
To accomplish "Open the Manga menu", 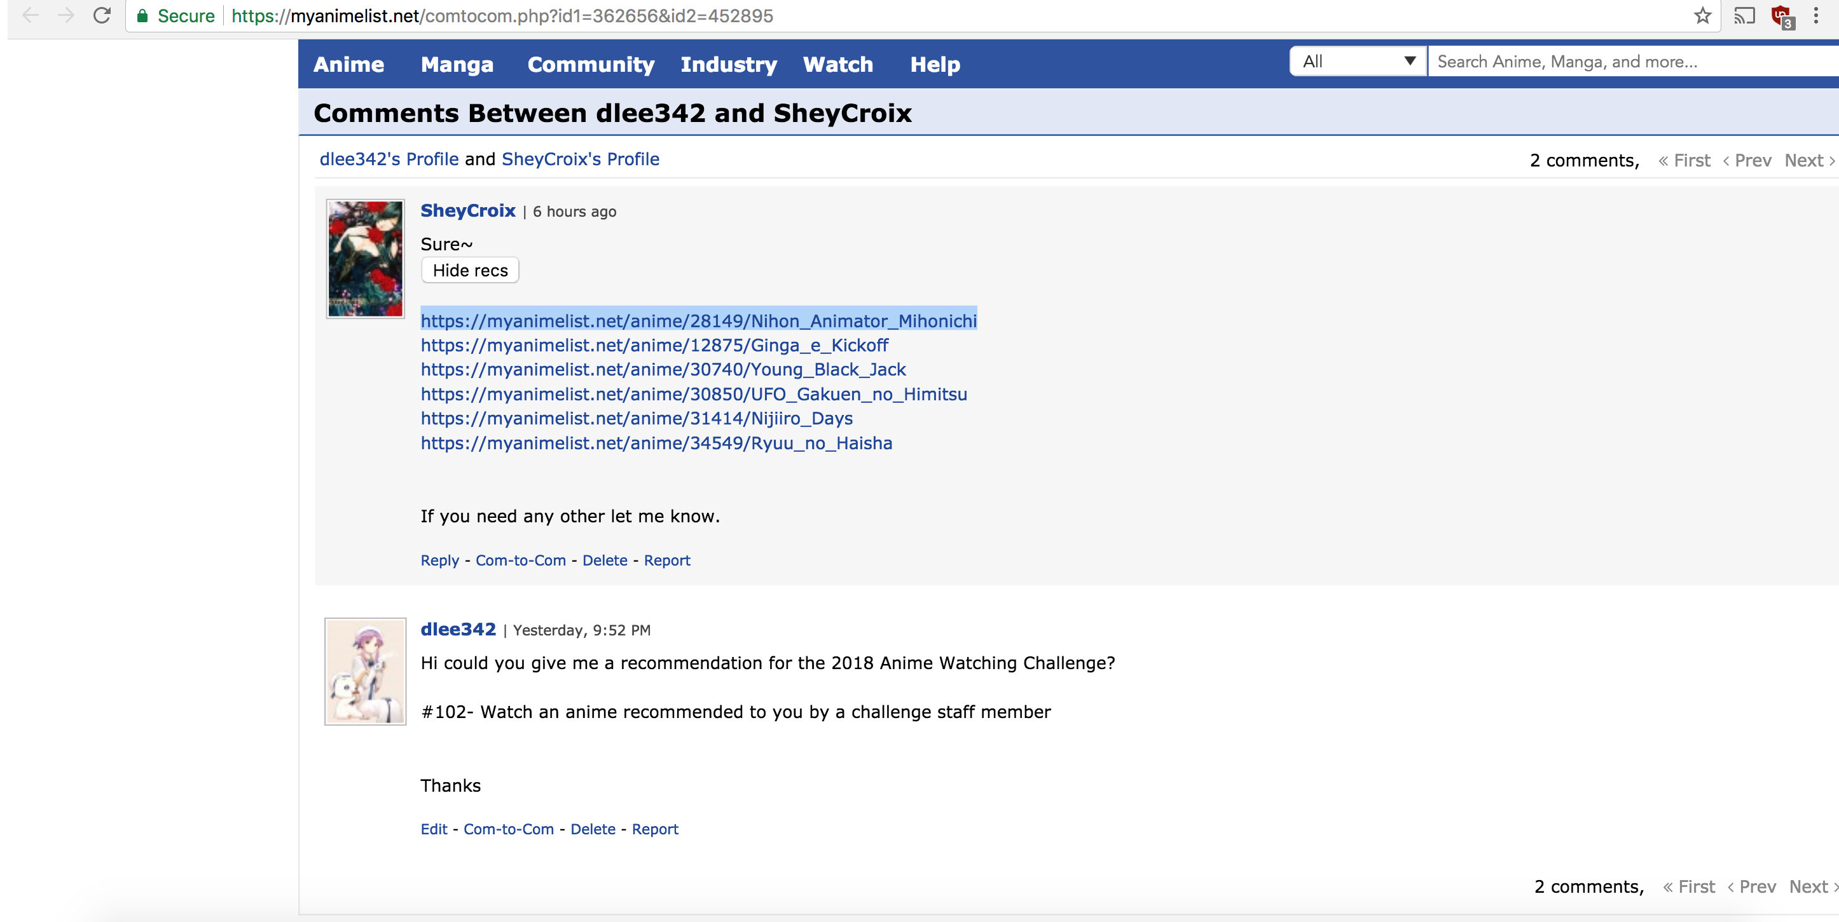I will (x=457, y=64).
